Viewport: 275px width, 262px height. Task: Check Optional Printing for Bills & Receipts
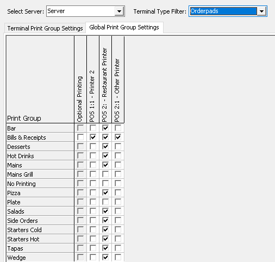click(x=80, y=137)
